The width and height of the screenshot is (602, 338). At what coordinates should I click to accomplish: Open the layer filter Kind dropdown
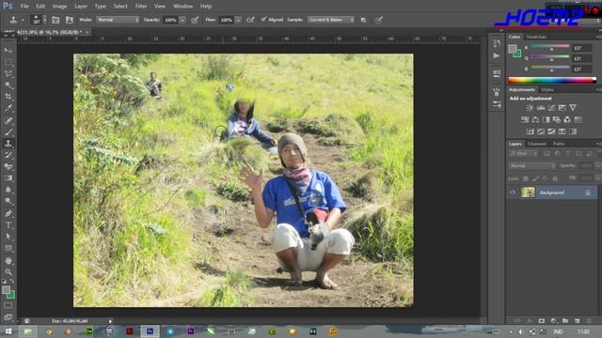point(523,154)
